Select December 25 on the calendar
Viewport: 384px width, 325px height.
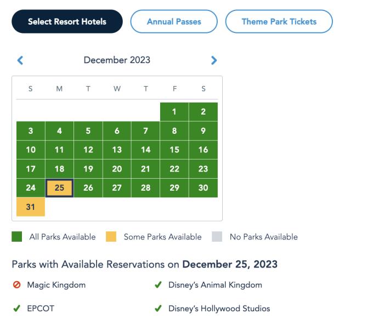pos(59,188)
